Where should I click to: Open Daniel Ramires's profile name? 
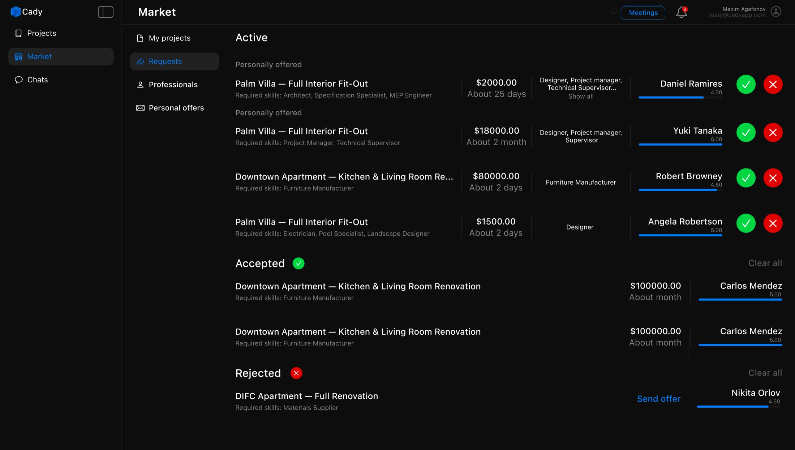pyautogui.click(x=691, y=83)
